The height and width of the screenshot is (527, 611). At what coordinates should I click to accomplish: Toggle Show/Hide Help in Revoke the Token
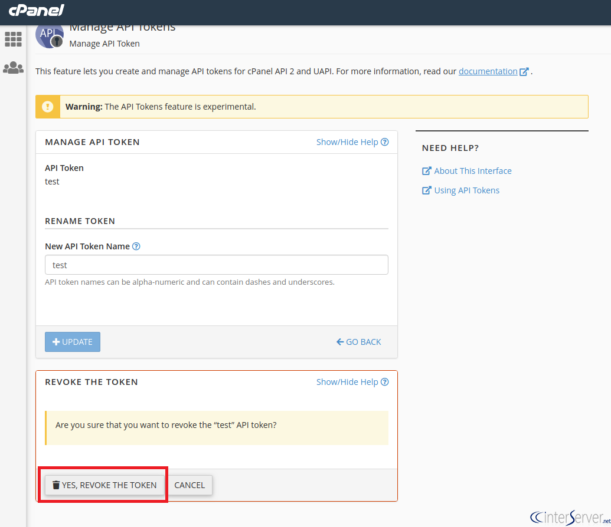click(352, 382)
